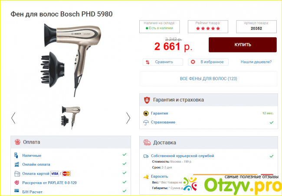Click the checkmark beside Онлайн оплата
This screenshot has height=196, width=282.
pos(124,163)
